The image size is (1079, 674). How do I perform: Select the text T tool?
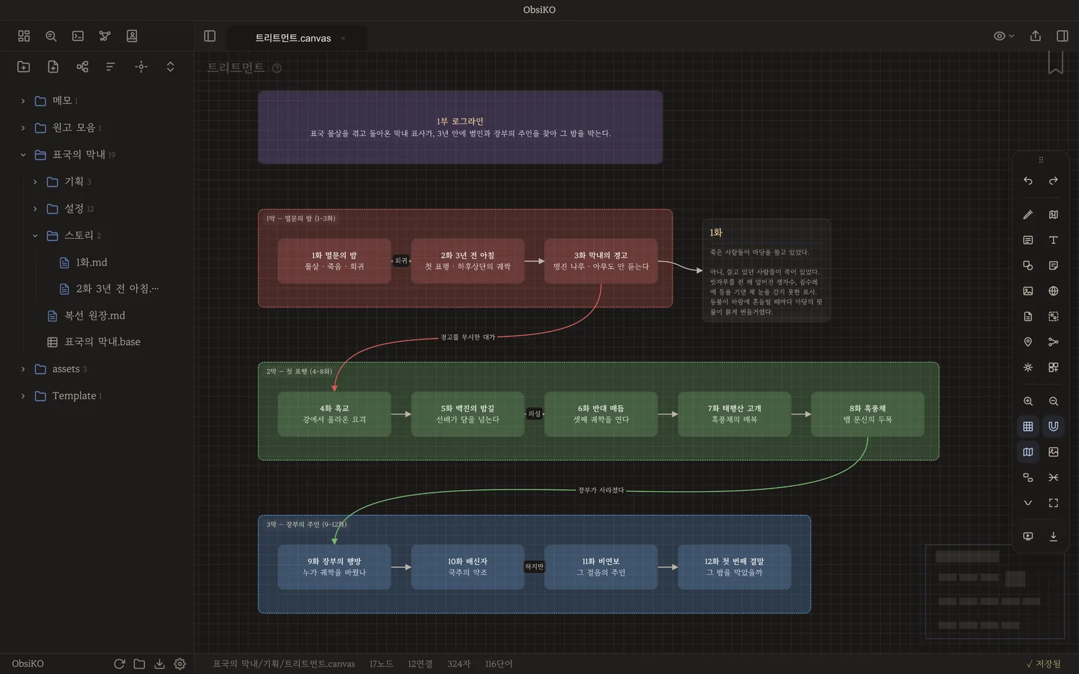(1053, 240)
